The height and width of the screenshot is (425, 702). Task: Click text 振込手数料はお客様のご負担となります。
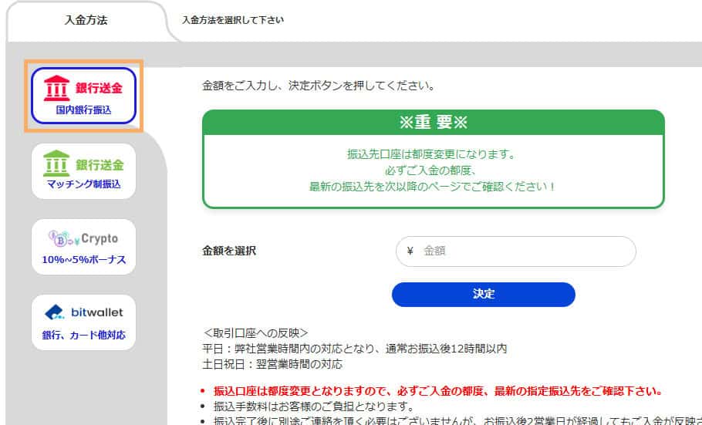click(x=314, y=406)
